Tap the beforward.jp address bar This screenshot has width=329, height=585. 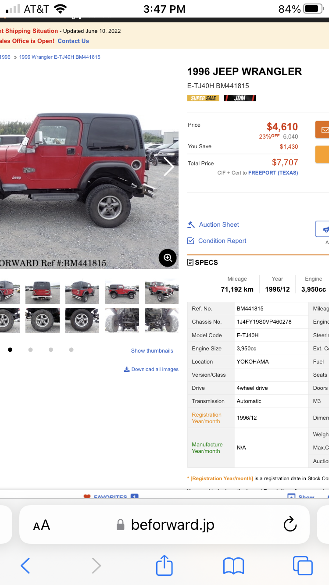coord(172,524)
